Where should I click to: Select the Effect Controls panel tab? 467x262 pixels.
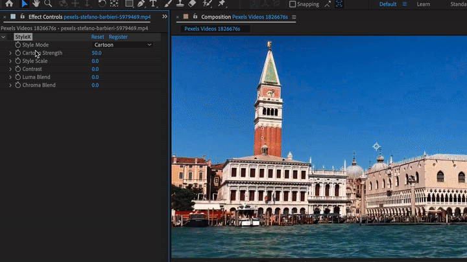90,17
